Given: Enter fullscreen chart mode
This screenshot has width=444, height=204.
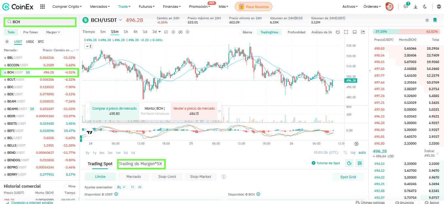Looking at the screenshot, I should 346,32.
